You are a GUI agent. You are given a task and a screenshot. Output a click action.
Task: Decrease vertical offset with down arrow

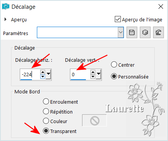point(93,77)
